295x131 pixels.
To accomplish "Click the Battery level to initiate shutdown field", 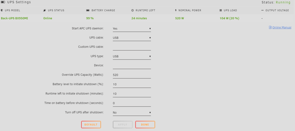I will [x=132, y=84].
